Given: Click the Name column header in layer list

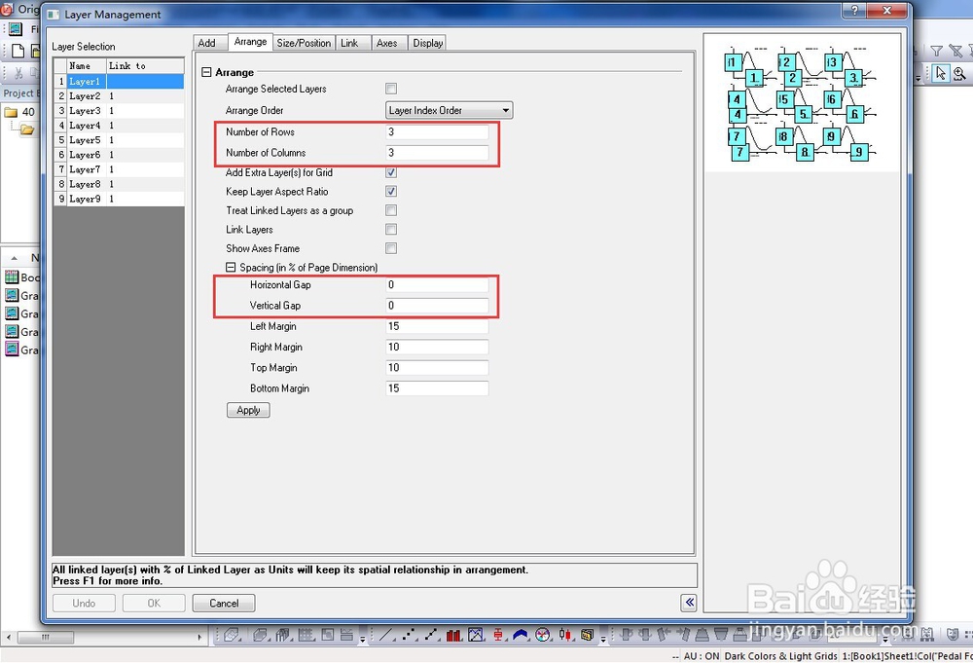Looking at the screenshot, I should pyautogui.click(x=87, y=66).
